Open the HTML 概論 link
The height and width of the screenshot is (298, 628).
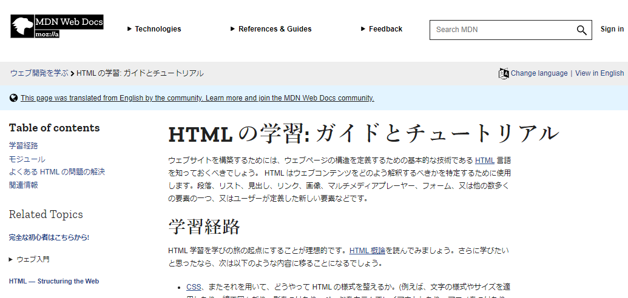(367, 251)
